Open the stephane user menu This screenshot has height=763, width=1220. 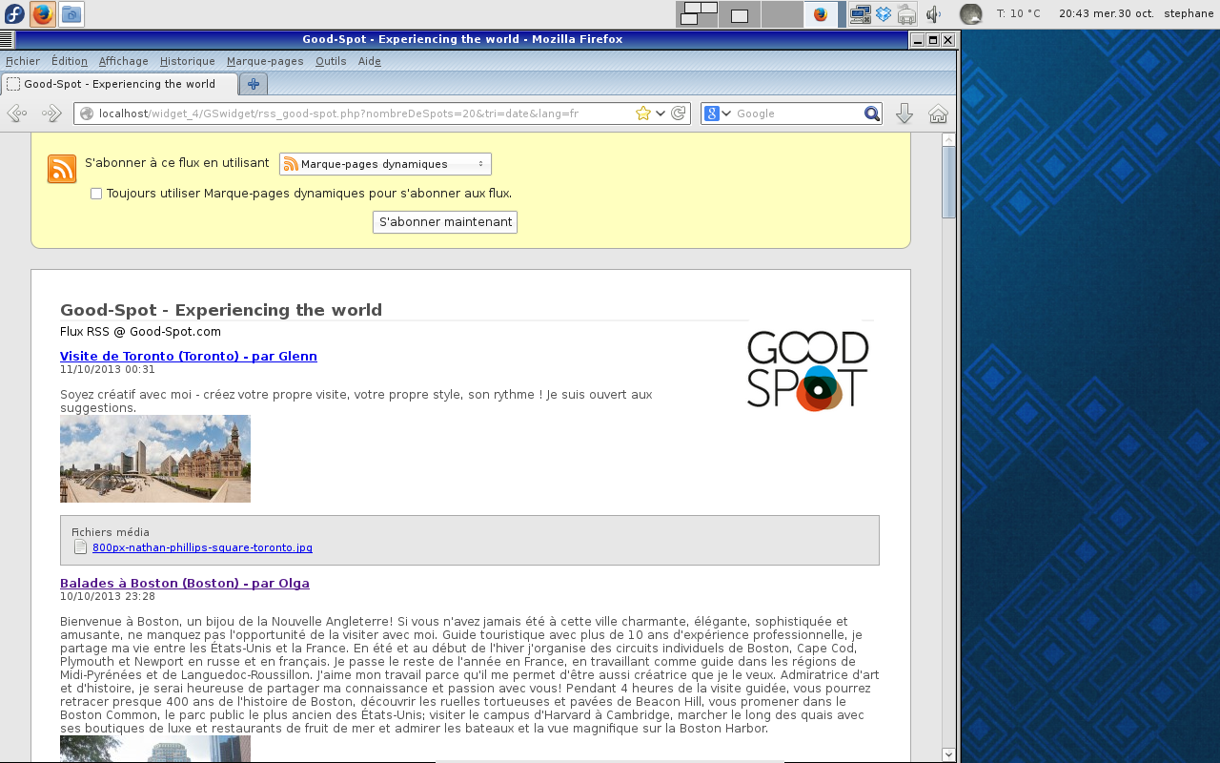coord(1189,14)
